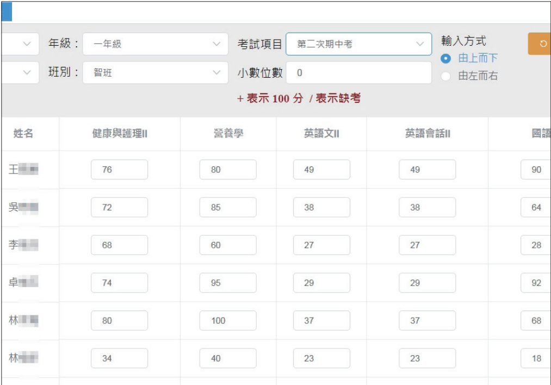551x385 pixels.
Task: Click the 姓名 column header
Action: pos(23,133)
